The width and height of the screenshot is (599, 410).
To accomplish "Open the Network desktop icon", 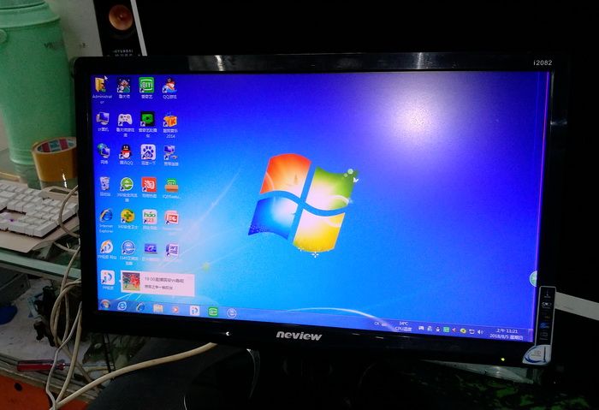I will click(104, 152).
